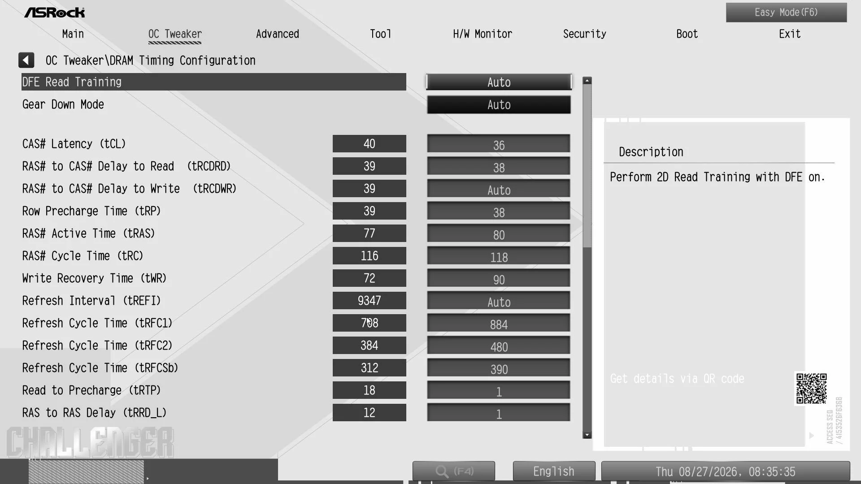Open the Boot tab

point(687,34)
